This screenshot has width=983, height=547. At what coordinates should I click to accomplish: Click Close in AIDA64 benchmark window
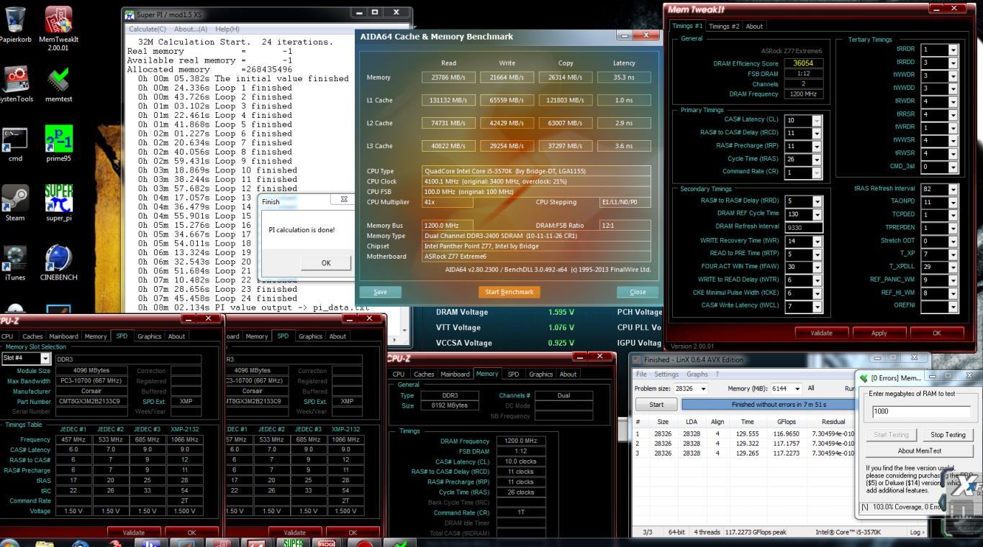click(638, 292)
